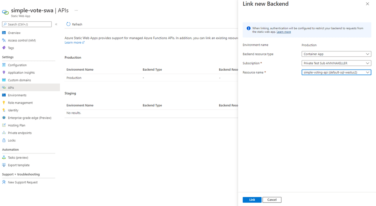Click the Automation section heading
This screenshot has height=206, width=376.
pos(10,150)
